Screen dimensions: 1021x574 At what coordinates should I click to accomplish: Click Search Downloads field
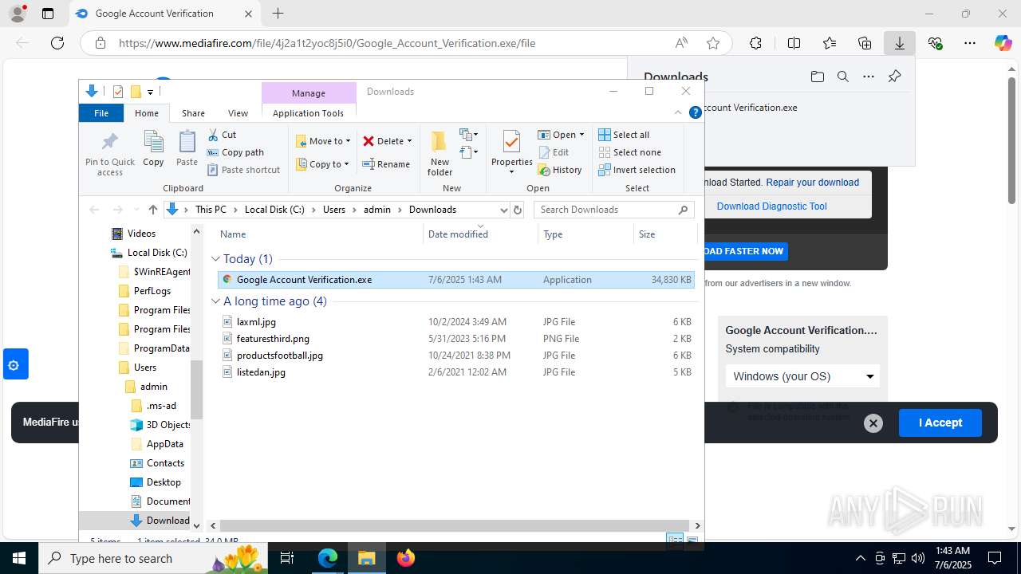coord(613,210)
